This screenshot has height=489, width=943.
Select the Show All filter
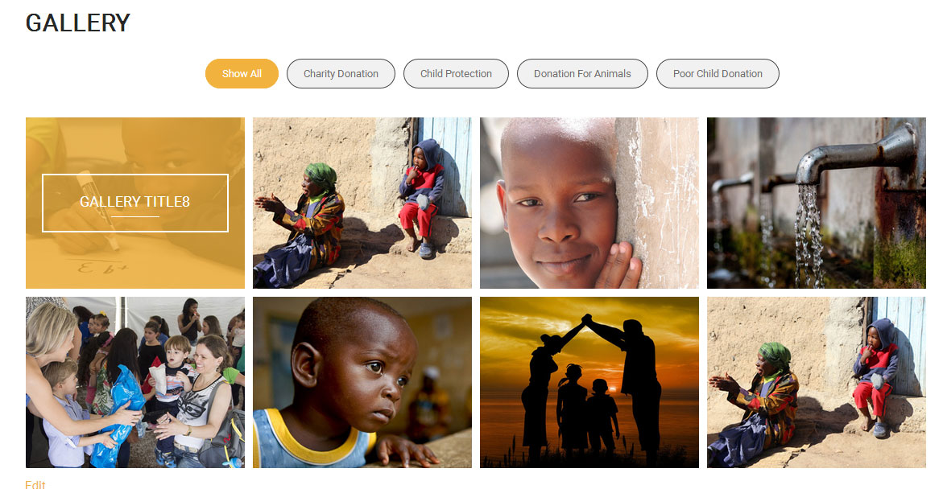click(242, 73)
